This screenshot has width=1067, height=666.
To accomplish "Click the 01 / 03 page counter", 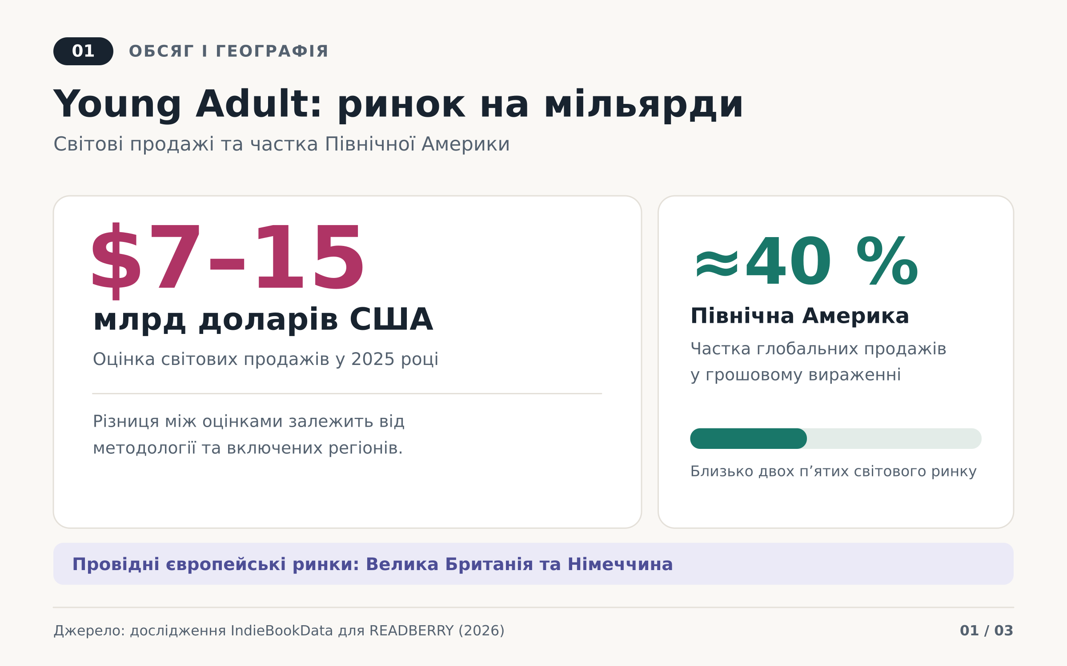I will pos(986,630).
